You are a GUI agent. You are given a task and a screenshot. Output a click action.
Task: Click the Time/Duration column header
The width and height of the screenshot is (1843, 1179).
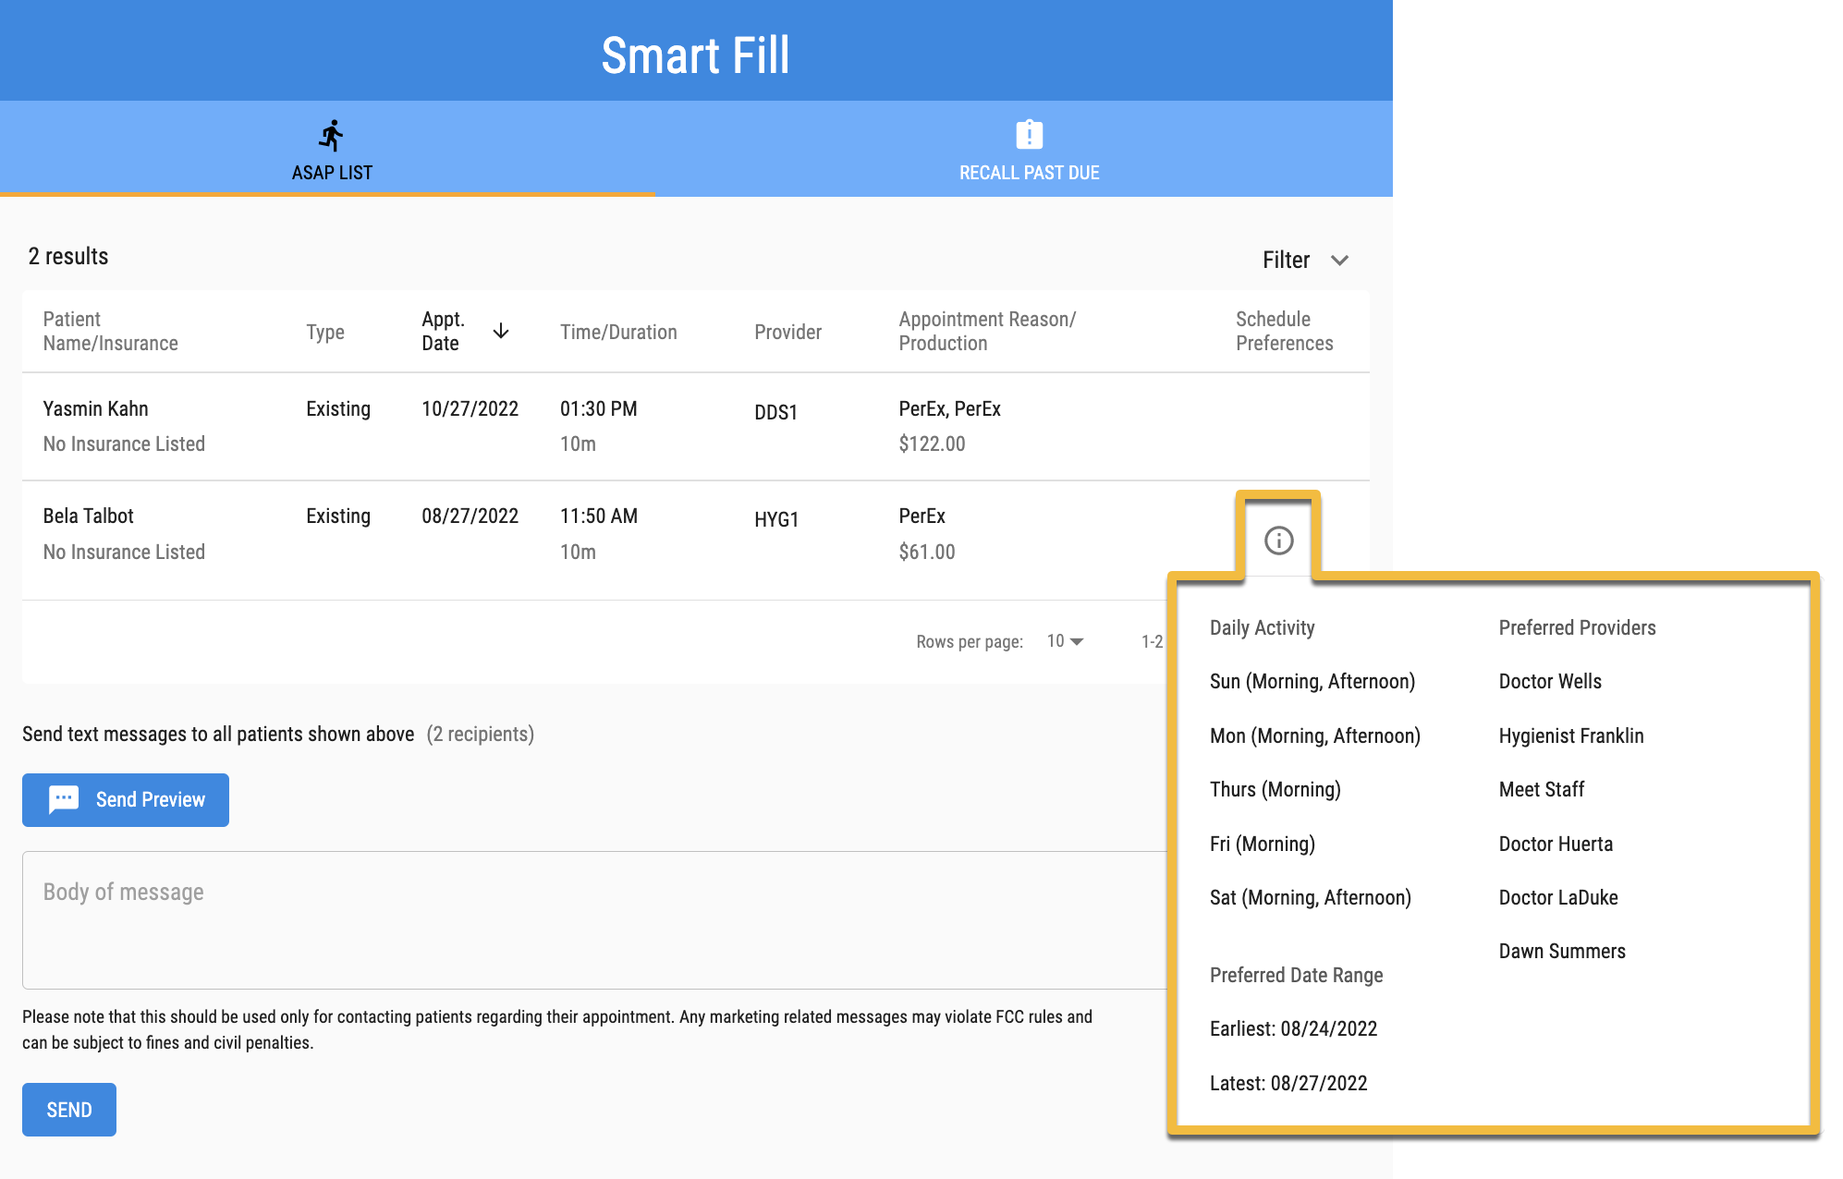618,332
